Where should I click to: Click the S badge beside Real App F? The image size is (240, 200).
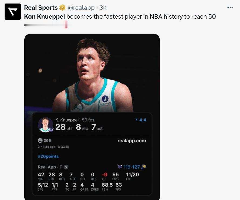tap(66, 167)
